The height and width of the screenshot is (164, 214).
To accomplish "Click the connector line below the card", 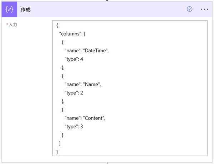I will 107,163.
